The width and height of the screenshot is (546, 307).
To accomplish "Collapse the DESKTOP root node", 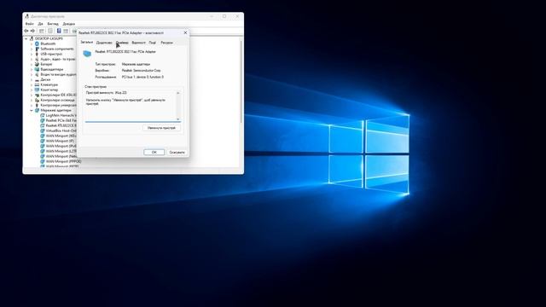I will pos(26,38).
